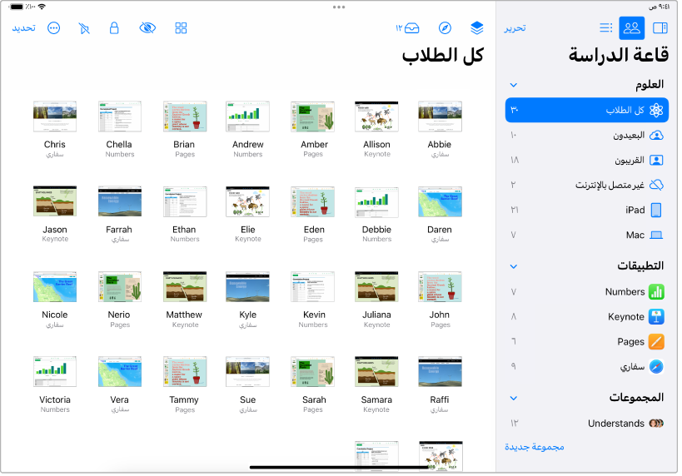Open Juliana's Keynote screen thumbnail
The width and height of the screenshot is (682, 476).
click(376, 287)
